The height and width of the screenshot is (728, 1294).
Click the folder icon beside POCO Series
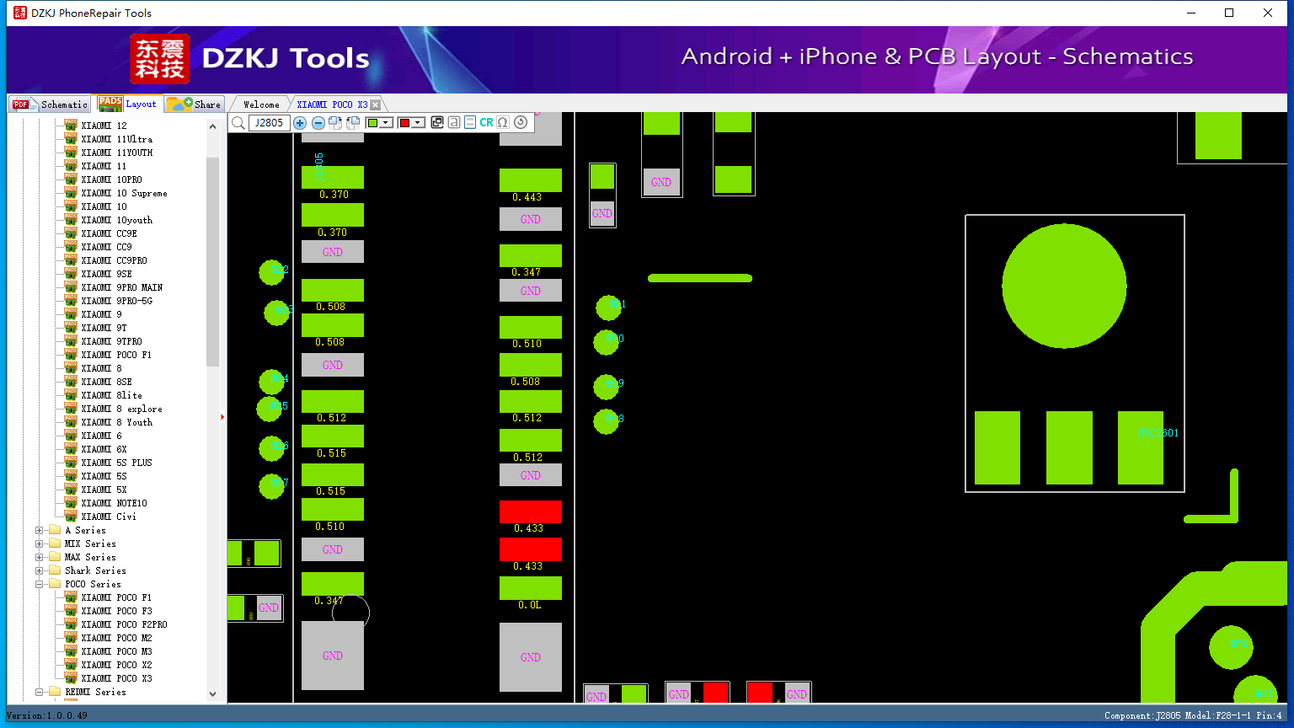pyautogui.click(x=55, y=584)
